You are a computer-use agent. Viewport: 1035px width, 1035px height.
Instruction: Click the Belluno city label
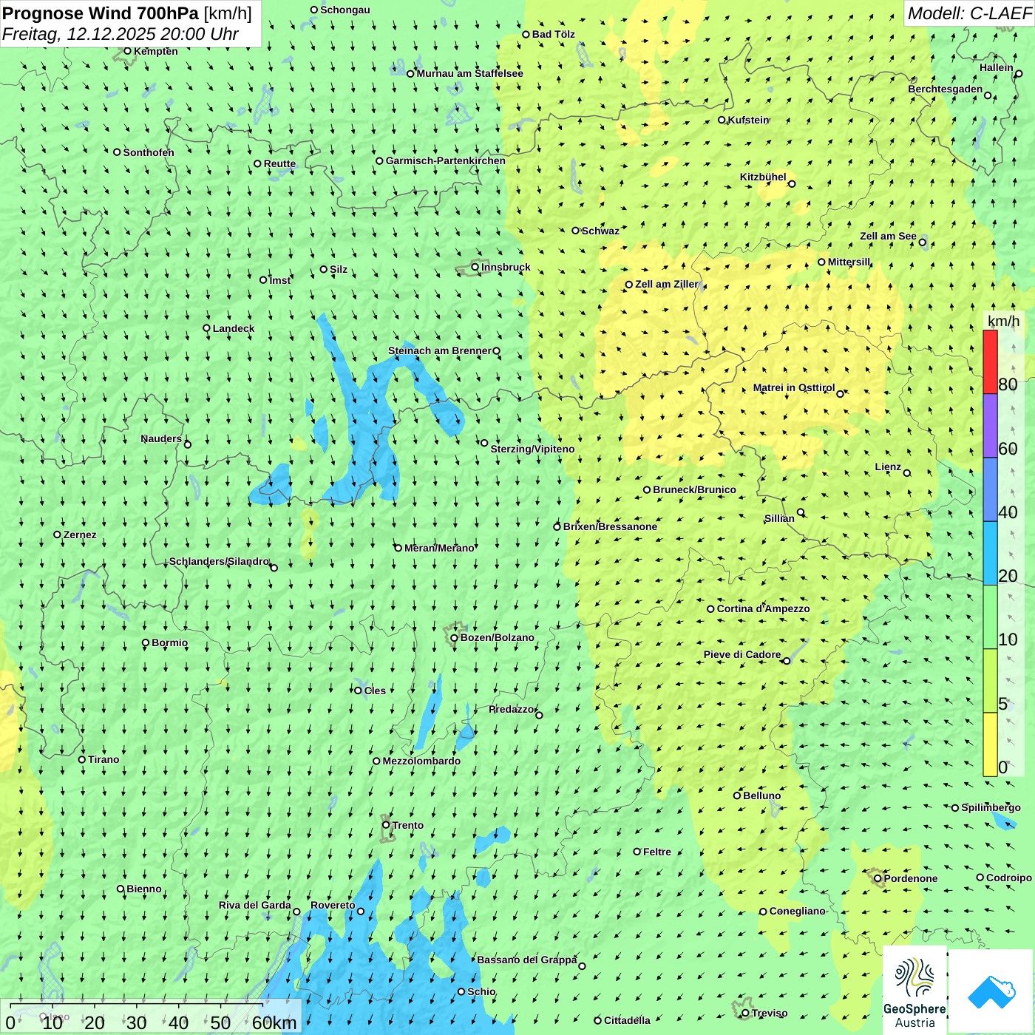tap(761, 795)
